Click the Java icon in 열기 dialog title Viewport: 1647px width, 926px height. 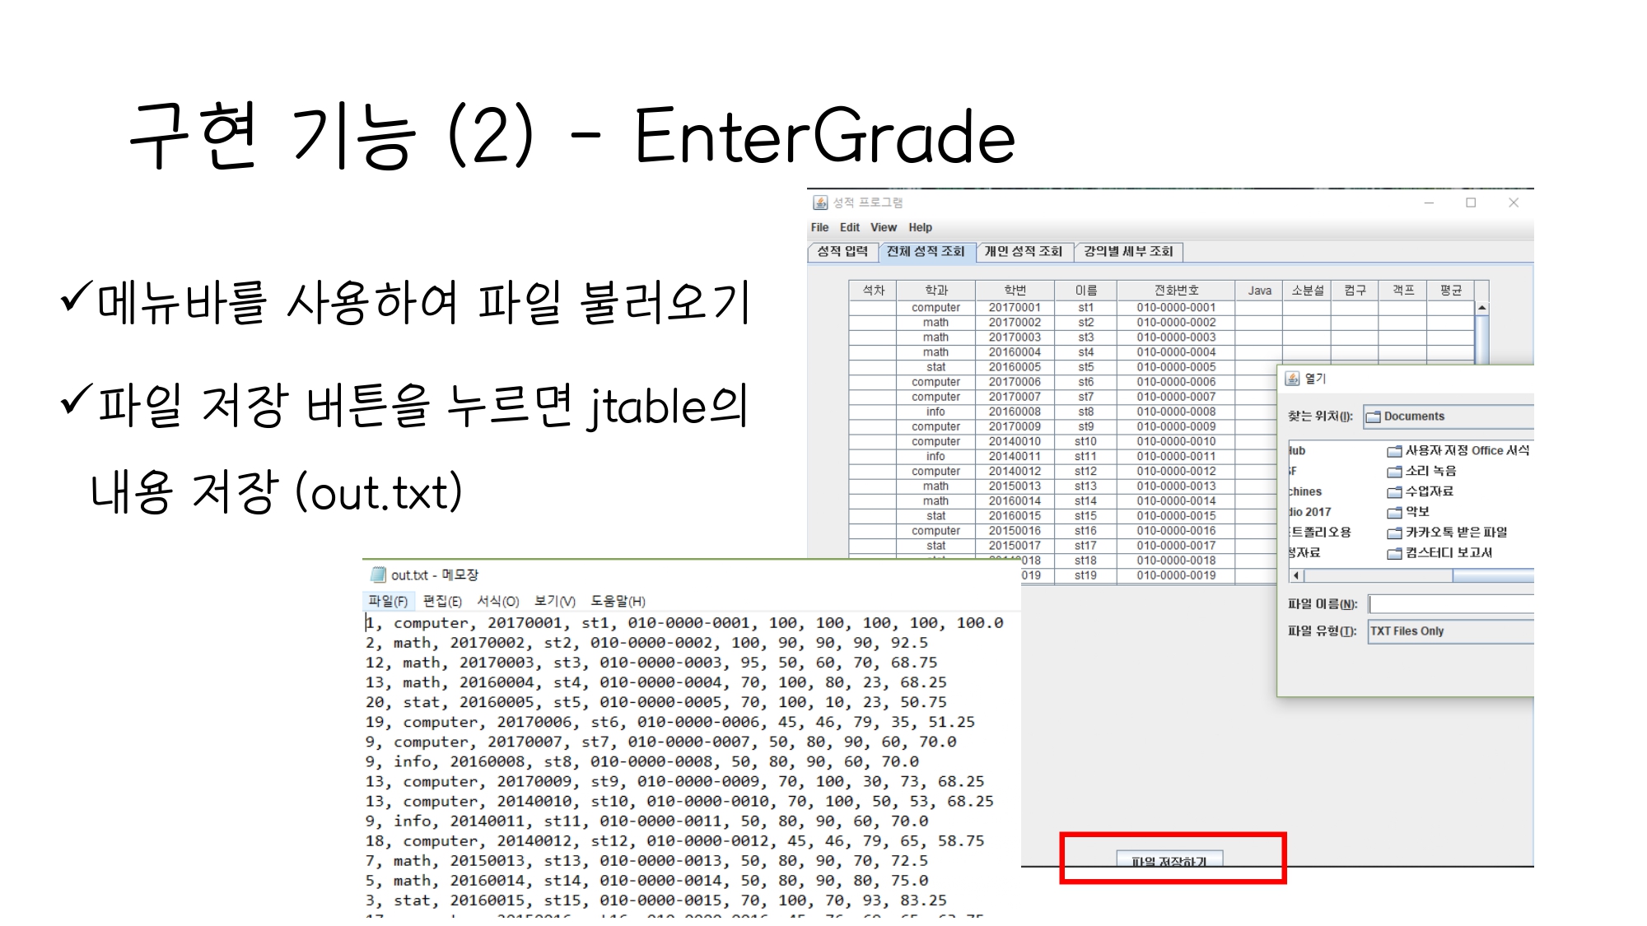coord(1292,379)
